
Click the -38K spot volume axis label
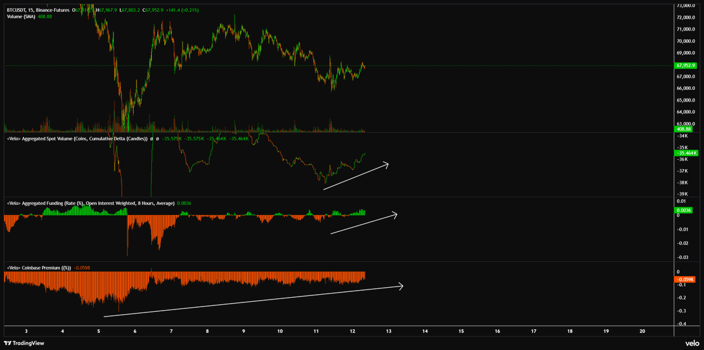coord(681,183)
